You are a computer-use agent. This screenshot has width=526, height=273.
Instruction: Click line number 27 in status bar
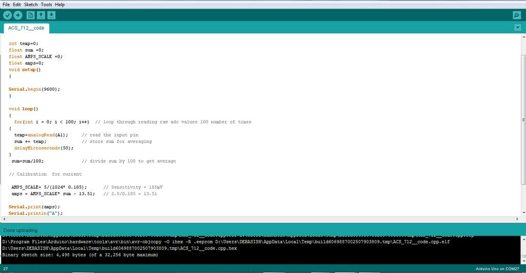[5, 269]
